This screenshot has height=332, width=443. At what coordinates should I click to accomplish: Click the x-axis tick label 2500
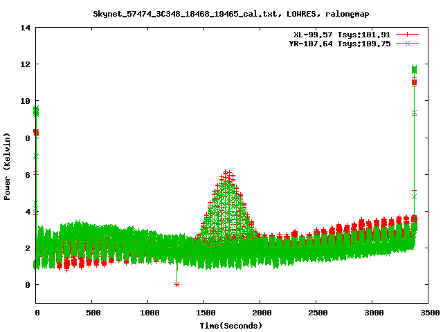(x=318, y=313)
